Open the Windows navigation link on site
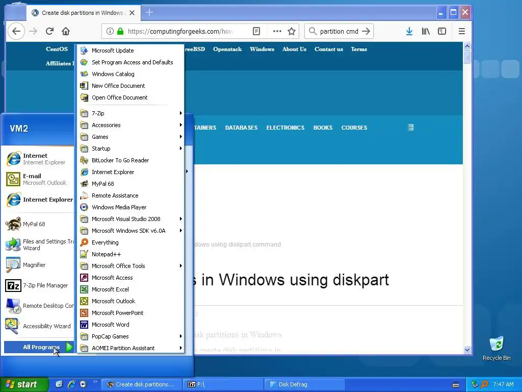 (262, 49)
